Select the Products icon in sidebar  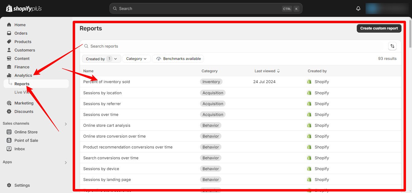(9, 42)
